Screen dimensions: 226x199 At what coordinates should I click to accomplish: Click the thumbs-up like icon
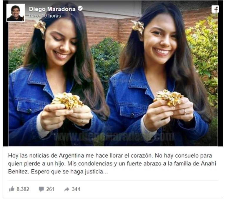tap(12, 189)
